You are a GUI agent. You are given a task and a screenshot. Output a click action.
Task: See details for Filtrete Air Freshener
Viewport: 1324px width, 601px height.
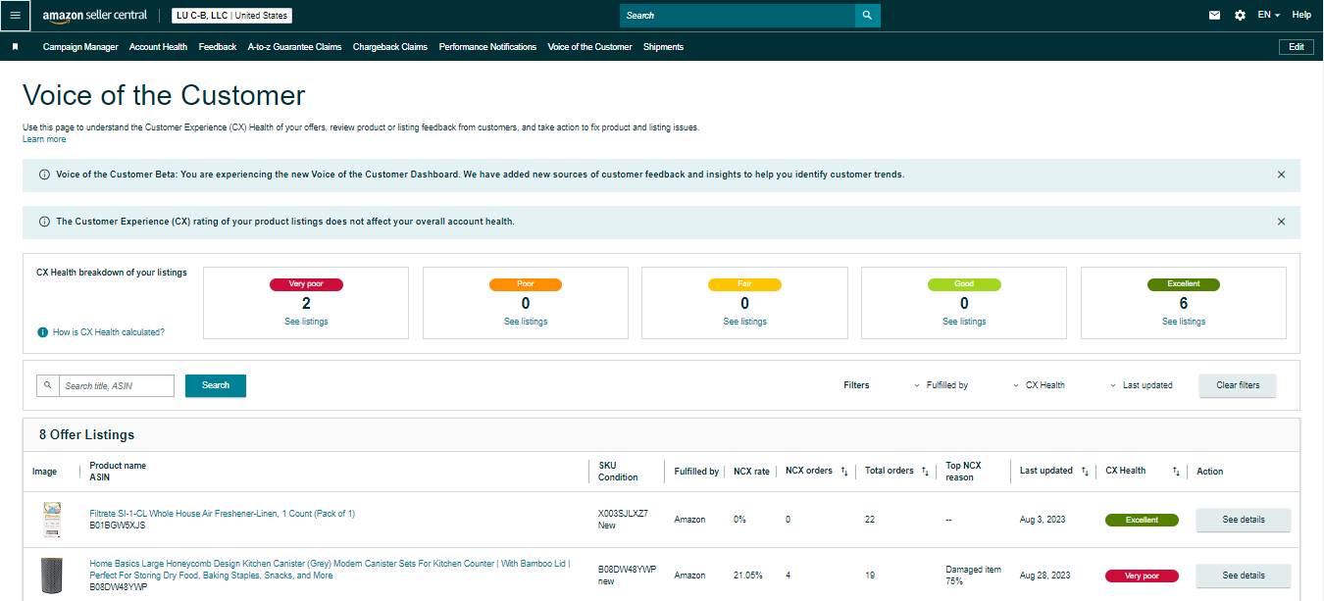1244,520
